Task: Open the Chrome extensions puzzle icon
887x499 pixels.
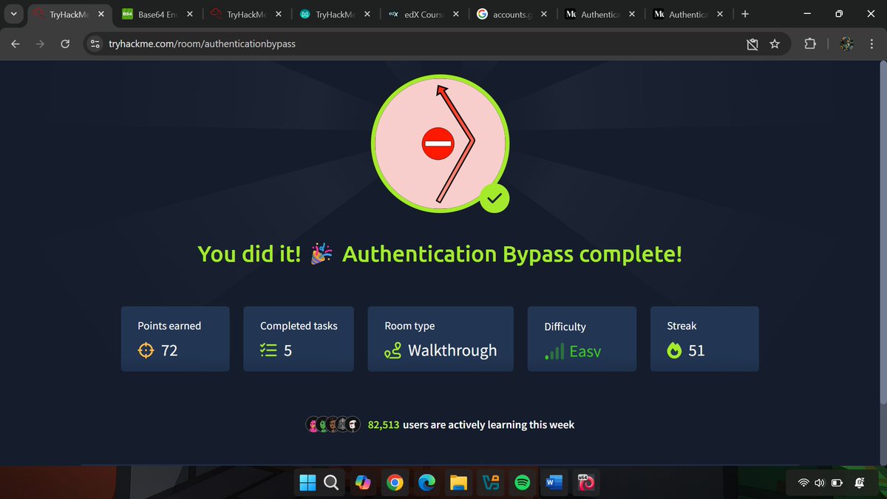Action: click(x=810, y=44)
